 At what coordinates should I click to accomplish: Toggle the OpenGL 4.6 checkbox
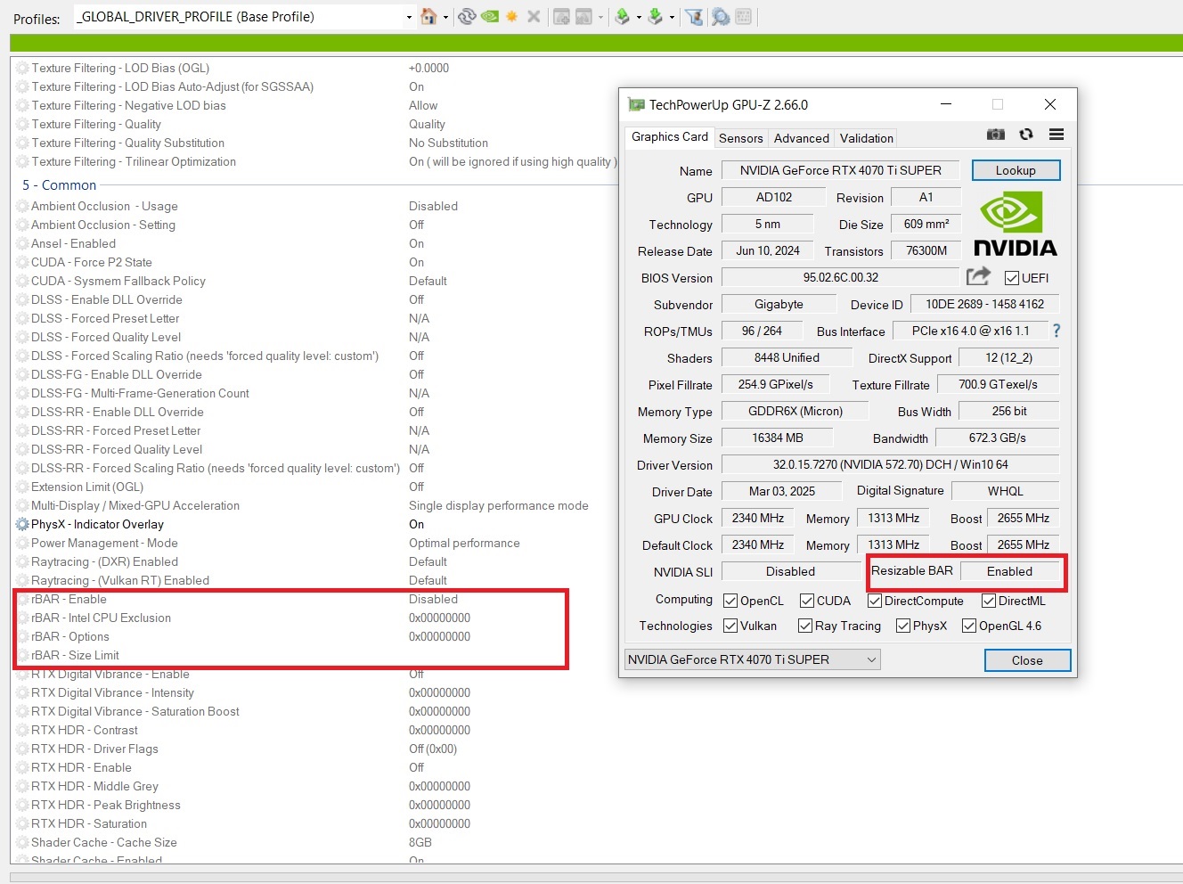[969, 626]
